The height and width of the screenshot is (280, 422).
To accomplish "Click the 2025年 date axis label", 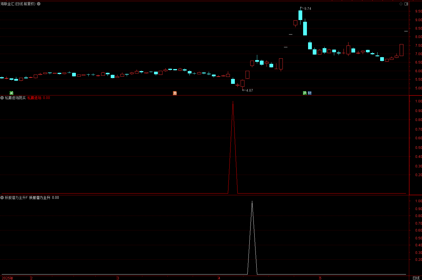I will (x=8, y=278).
